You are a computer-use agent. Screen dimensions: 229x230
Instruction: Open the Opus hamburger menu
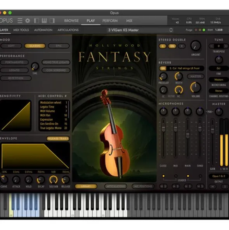click(20, 21)
